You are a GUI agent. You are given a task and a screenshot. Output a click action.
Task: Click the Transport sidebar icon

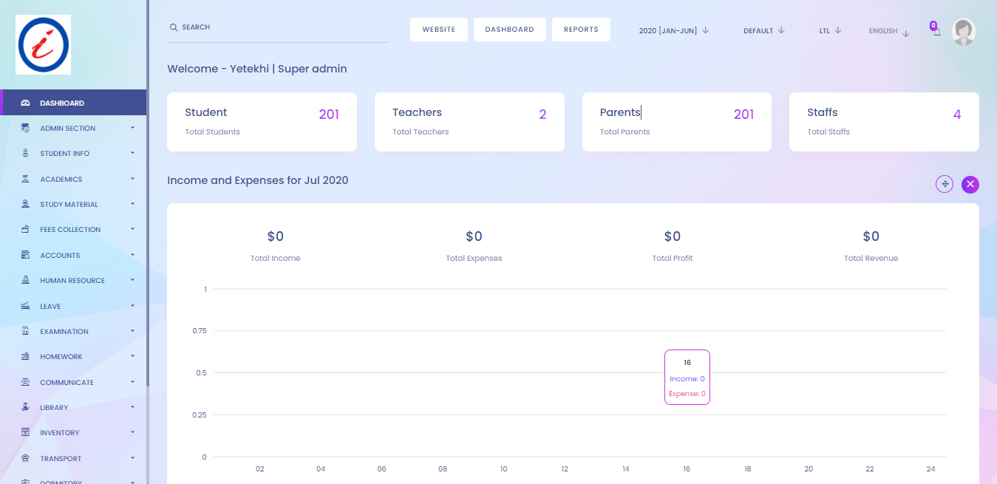[25, 459]
